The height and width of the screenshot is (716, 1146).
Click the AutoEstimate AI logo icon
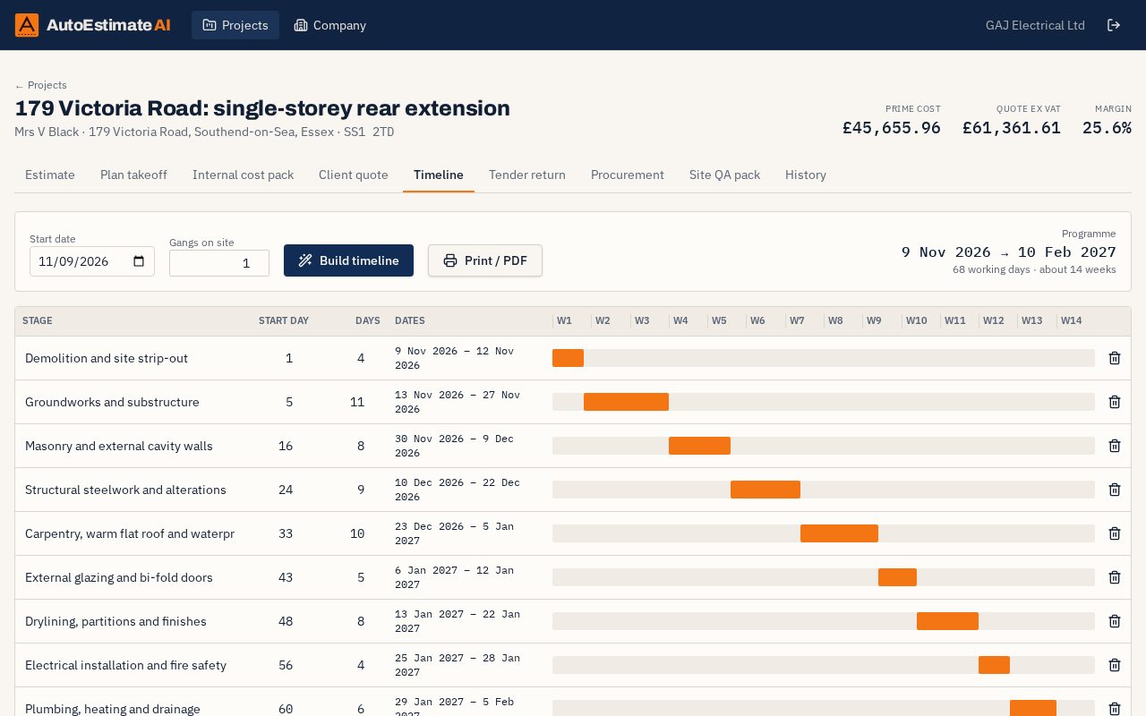pos(27,25)
